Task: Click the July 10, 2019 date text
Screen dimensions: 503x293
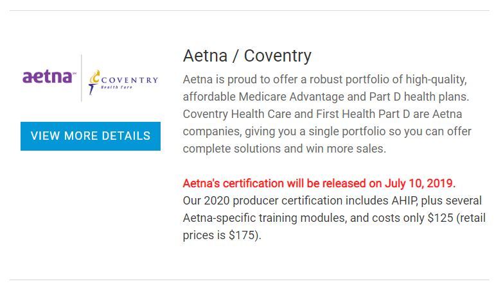Action: (419, 183)
